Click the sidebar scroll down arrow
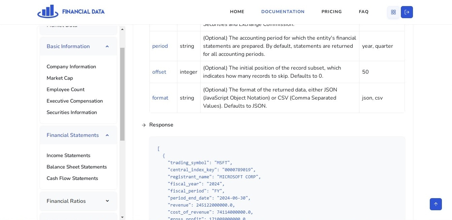This screenshot has height=220, width=452. 123,217
